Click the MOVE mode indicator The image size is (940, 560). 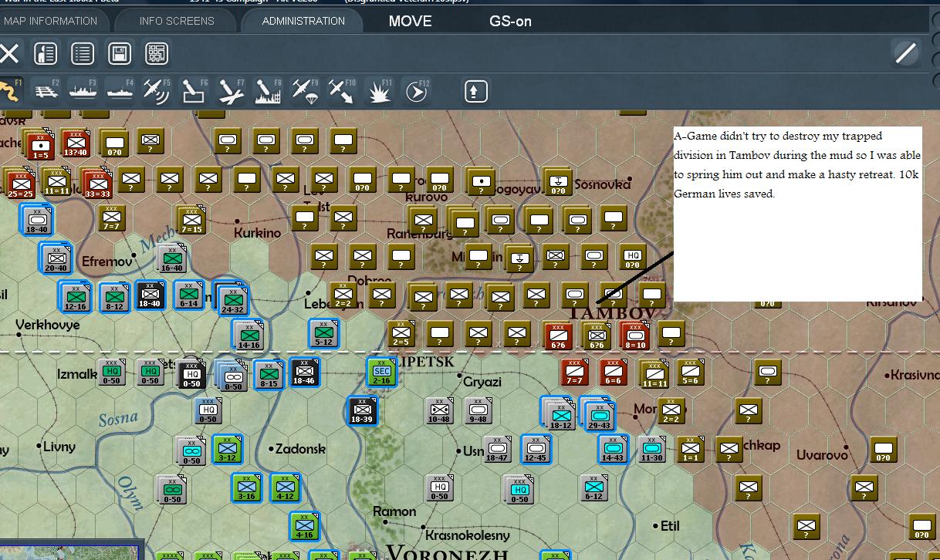click(x=410, y=22)
